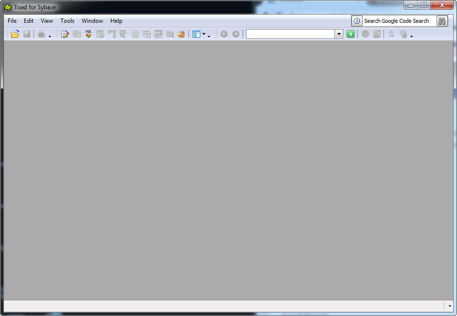Click the SQL heart icon on the toolbar

click(x=88, y=34)
